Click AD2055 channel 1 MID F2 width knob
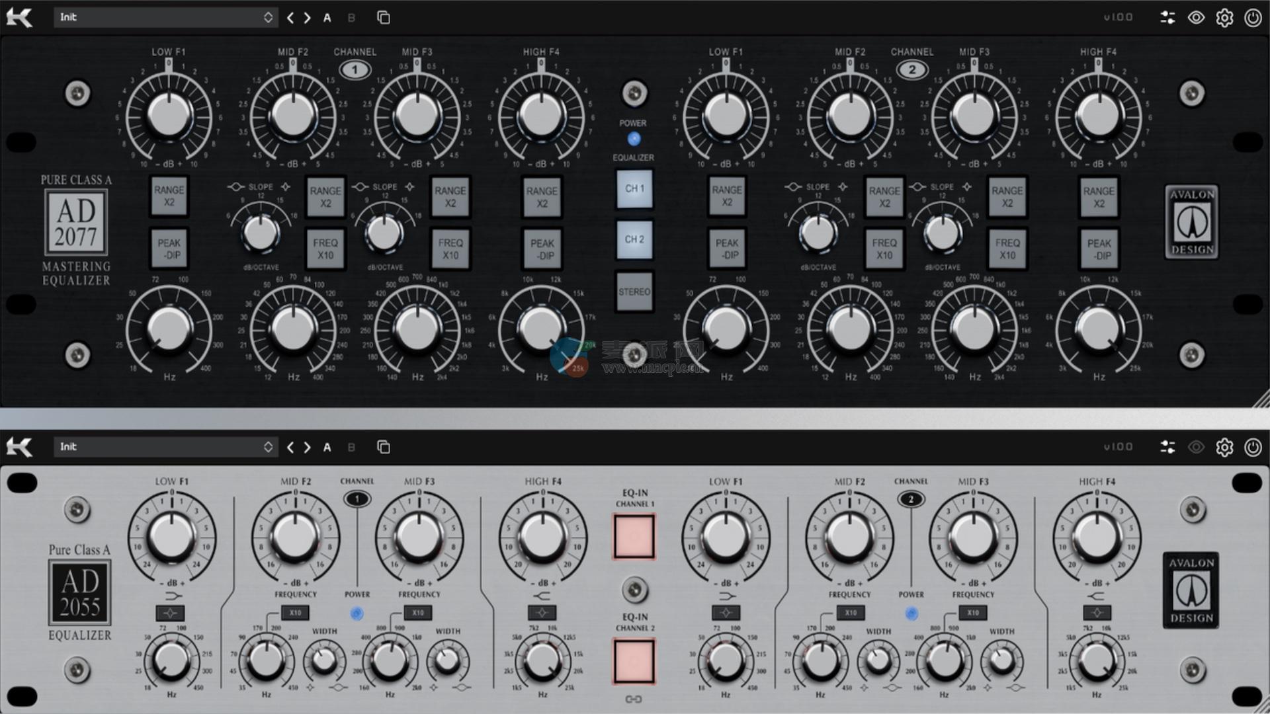1270x714 pixels. (x=324, y=660)
